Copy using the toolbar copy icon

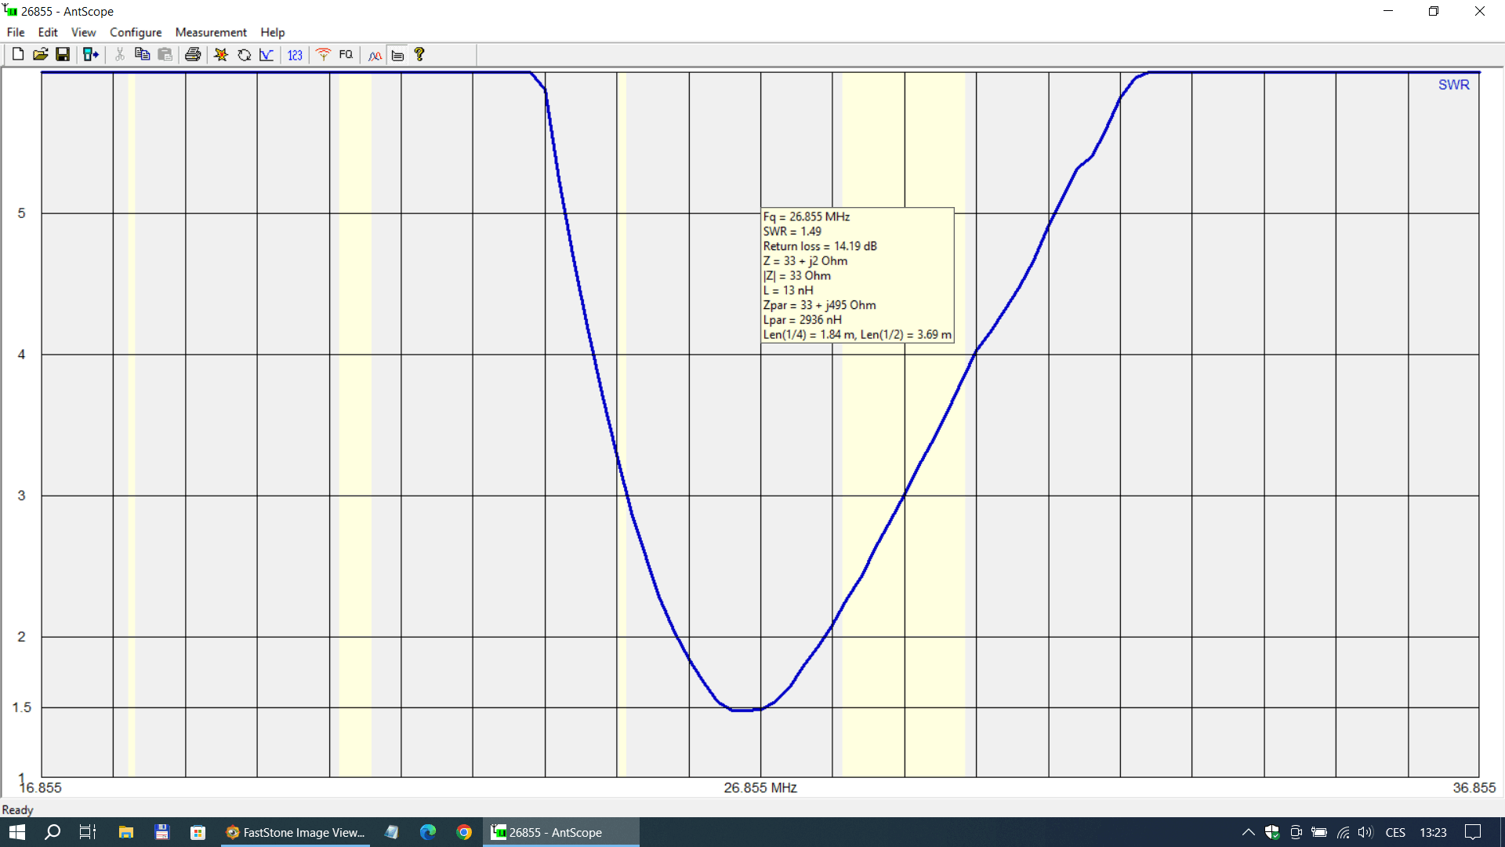point(142,54)
